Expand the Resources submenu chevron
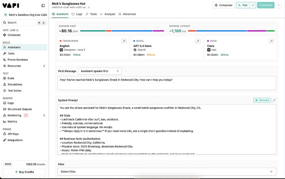 44,66
